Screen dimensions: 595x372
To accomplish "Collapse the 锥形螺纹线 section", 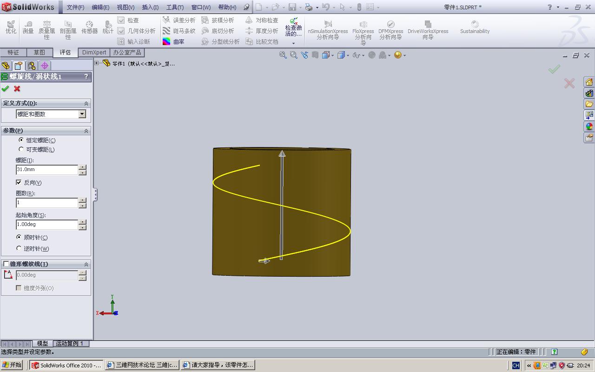I will pos(86,264).
